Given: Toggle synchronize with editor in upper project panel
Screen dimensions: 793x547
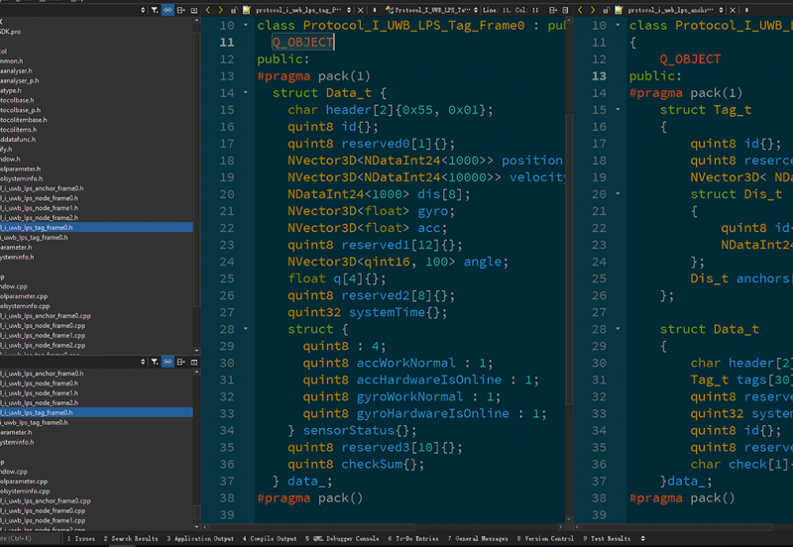Looking at the screenshot, I should pyautogui.click(x=168, y=10).
